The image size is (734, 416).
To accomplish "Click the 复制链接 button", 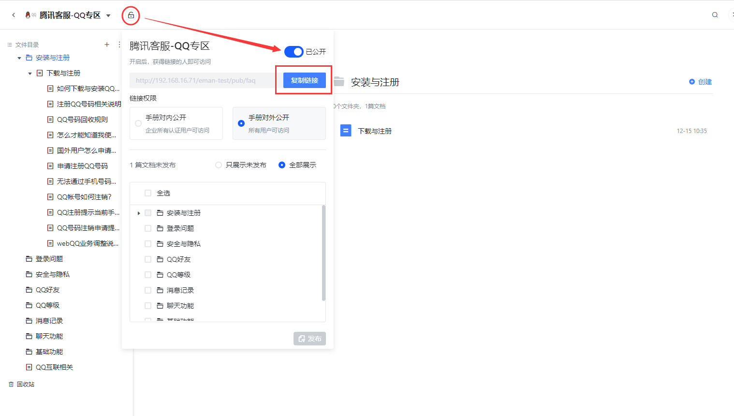I will point(304,80).
